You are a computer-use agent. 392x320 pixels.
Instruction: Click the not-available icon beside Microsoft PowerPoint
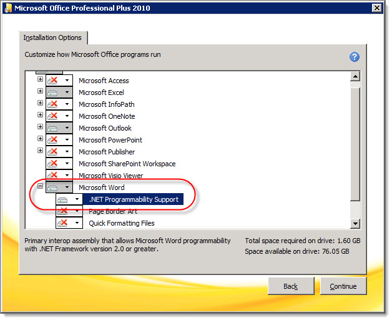53,140
